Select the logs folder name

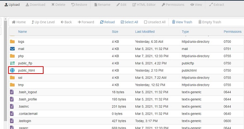[21, 42]
